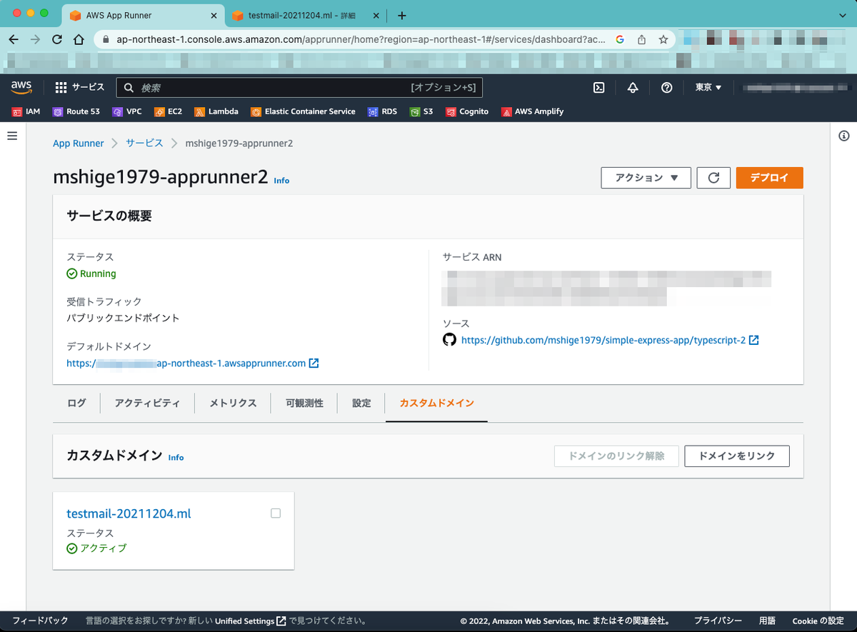Open App Runner breadcrumb link

tap(79, 143)
